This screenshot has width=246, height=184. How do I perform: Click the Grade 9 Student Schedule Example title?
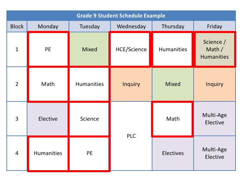pyautogui.click(x=121, y=16)
